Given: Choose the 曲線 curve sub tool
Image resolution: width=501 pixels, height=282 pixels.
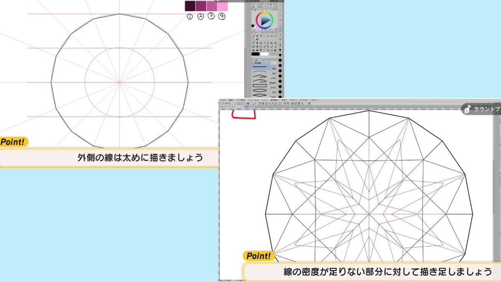Looking at the screenshot, I should point(264,71).
